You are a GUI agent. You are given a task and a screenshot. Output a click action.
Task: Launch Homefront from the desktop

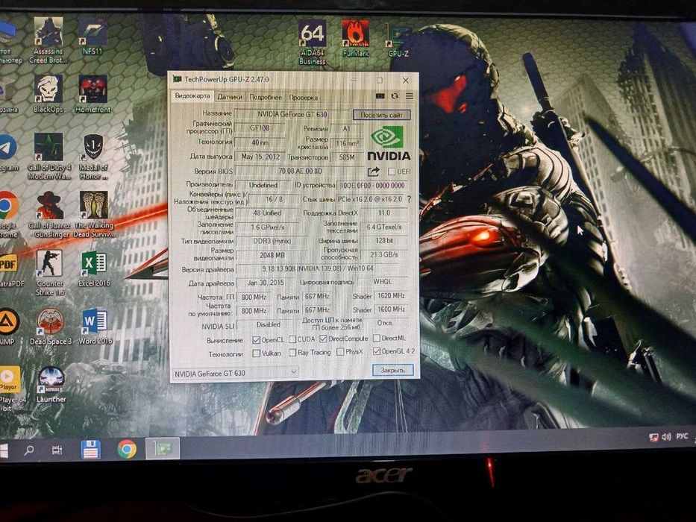(x=93, y=94)
